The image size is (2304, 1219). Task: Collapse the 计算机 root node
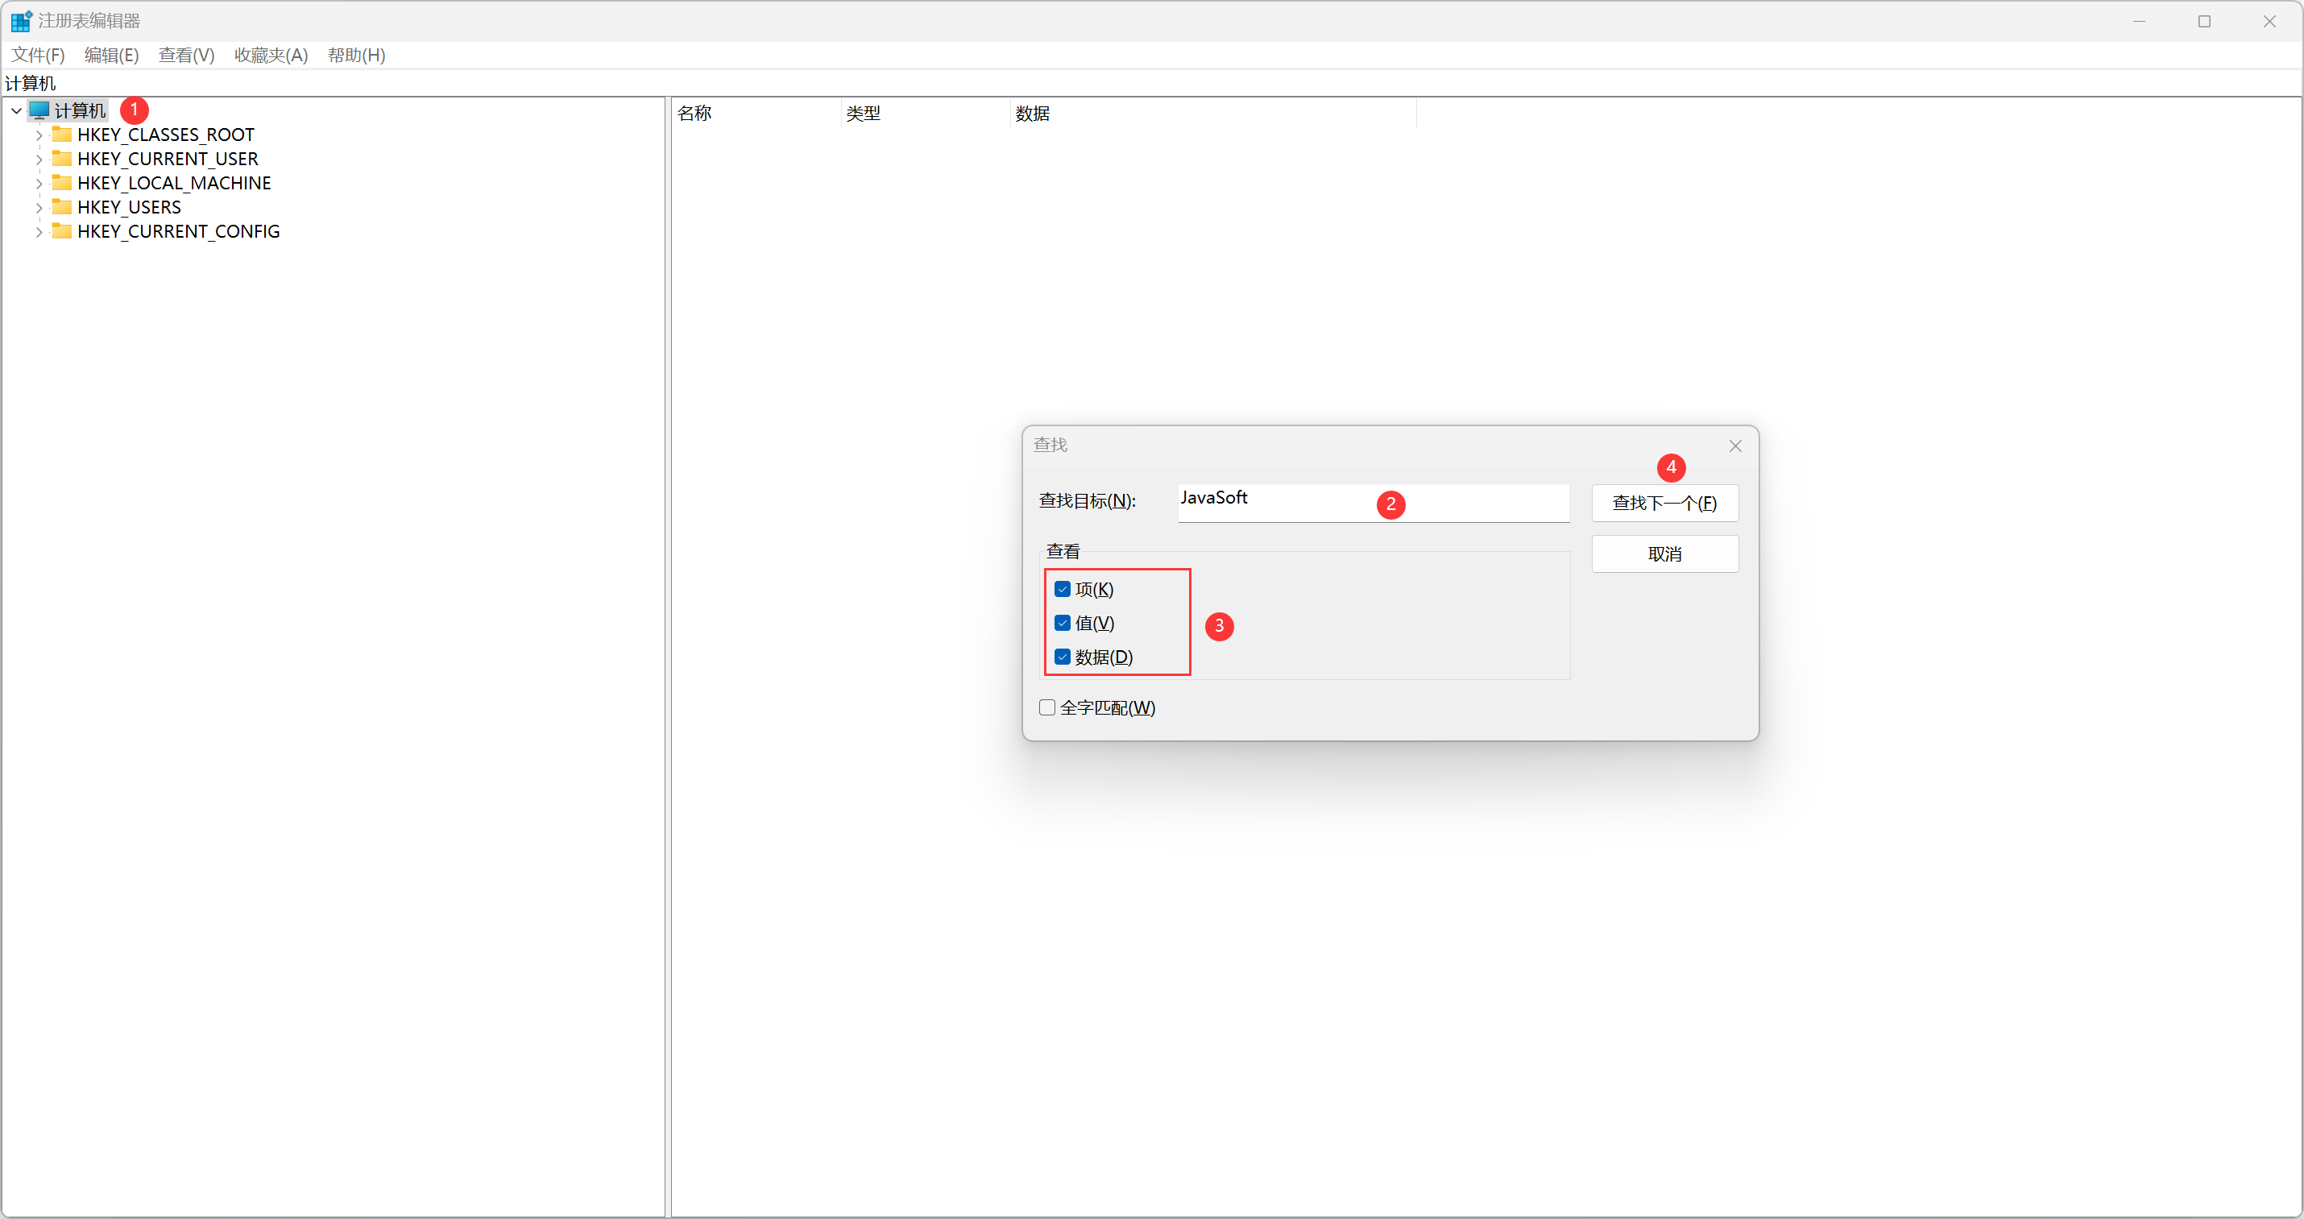16,111
